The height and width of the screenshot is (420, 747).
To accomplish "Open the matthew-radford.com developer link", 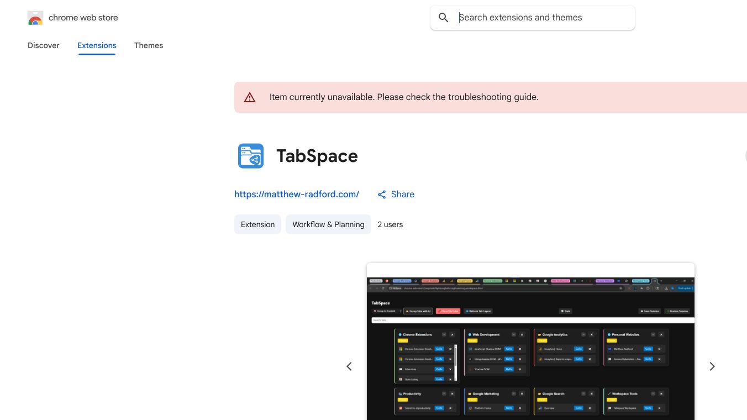I will click(x=297, y=195).
